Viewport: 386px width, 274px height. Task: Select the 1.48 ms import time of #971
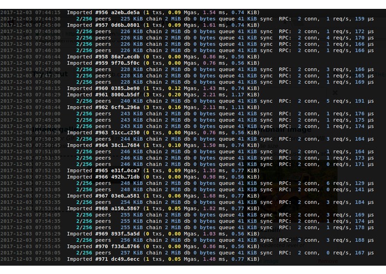[214, 259]
